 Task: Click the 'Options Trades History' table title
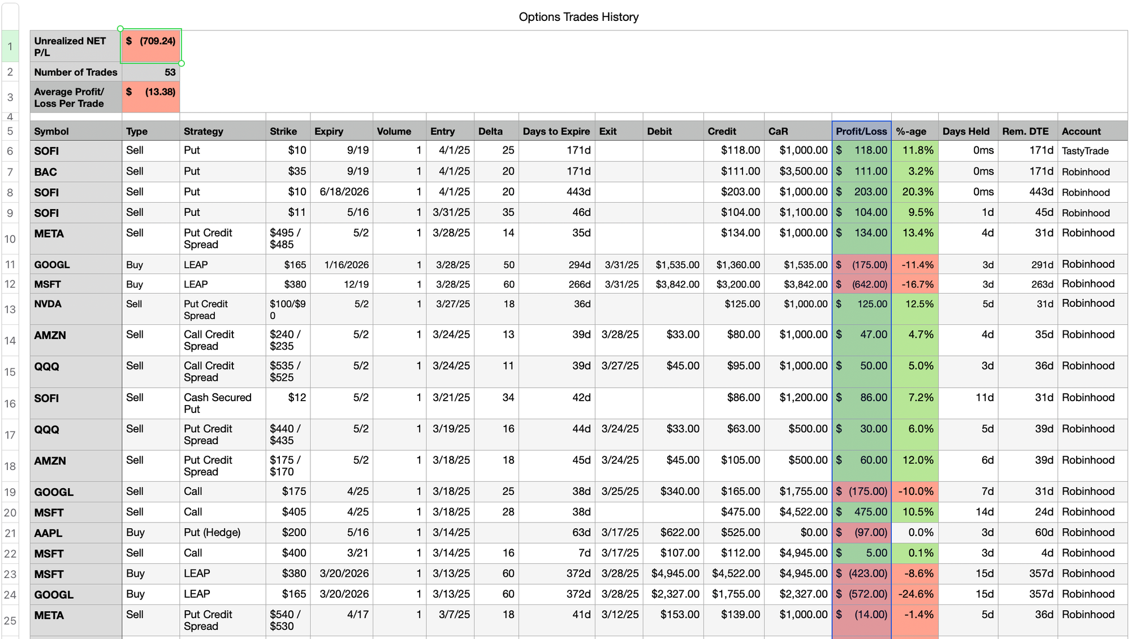[x=579, y=17]
